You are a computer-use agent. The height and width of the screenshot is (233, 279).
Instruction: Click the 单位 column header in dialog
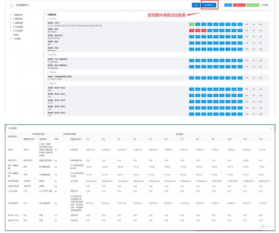(57, 139)
